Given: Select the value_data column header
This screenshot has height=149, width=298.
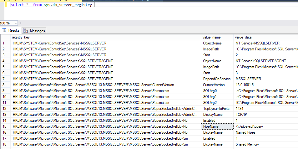Looking at the screenshot, I should 266,37.
